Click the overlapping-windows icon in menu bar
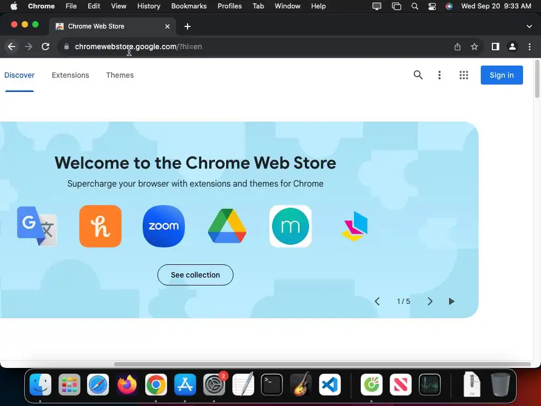The width and height of the screenshot is (541, 406). click(x=396, y=6)
